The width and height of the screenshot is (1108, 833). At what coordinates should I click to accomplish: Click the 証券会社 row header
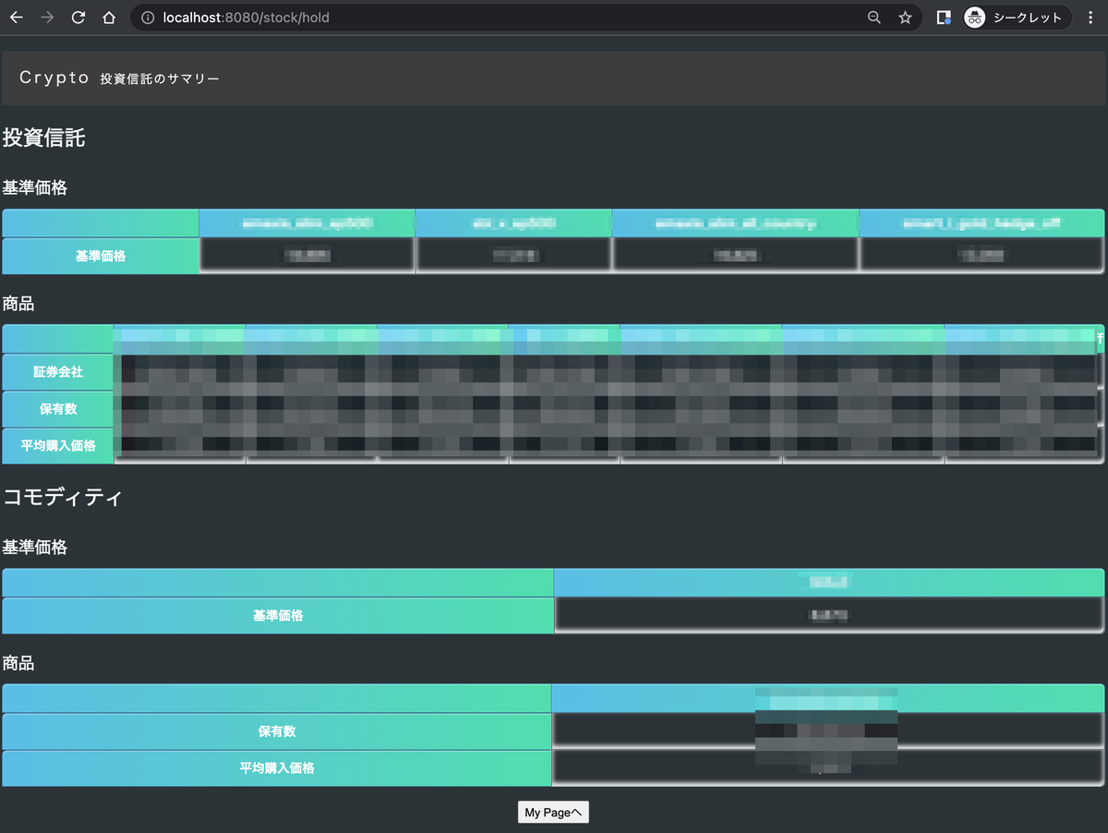pyautogui.click(x=58, y=371)
